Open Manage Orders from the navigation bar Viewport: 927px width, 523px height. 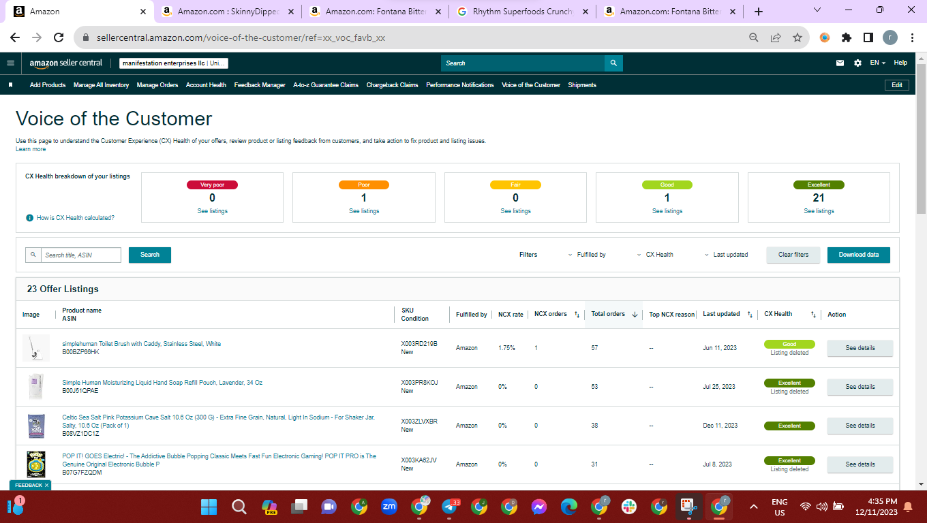(157, 85)
